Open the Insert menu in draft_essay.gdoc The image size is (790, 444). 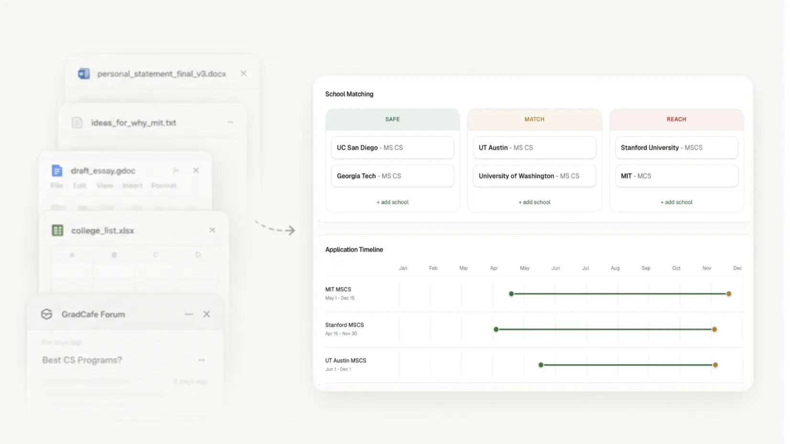coord(132,186)
